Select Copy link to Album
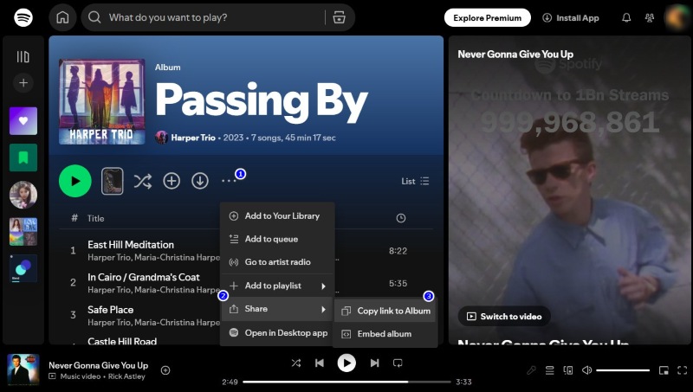This screenshot has height=392, width=693. coord(385,311)
